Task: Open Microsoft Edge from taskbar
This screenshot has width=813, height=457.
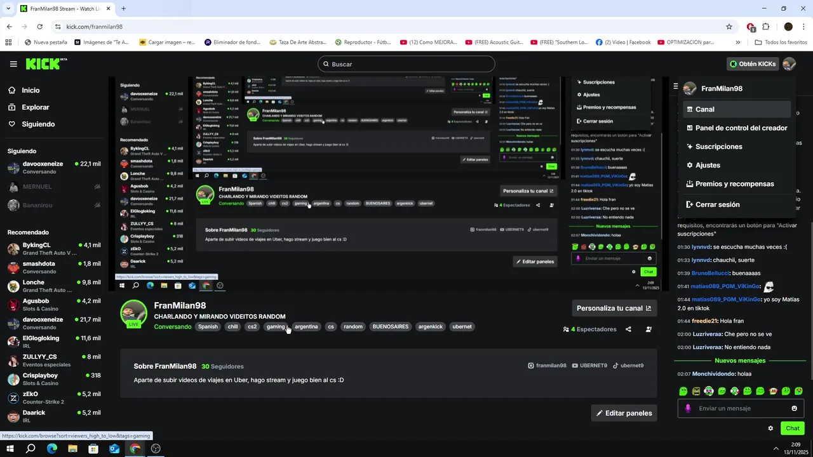Action: tap(52, 448)
